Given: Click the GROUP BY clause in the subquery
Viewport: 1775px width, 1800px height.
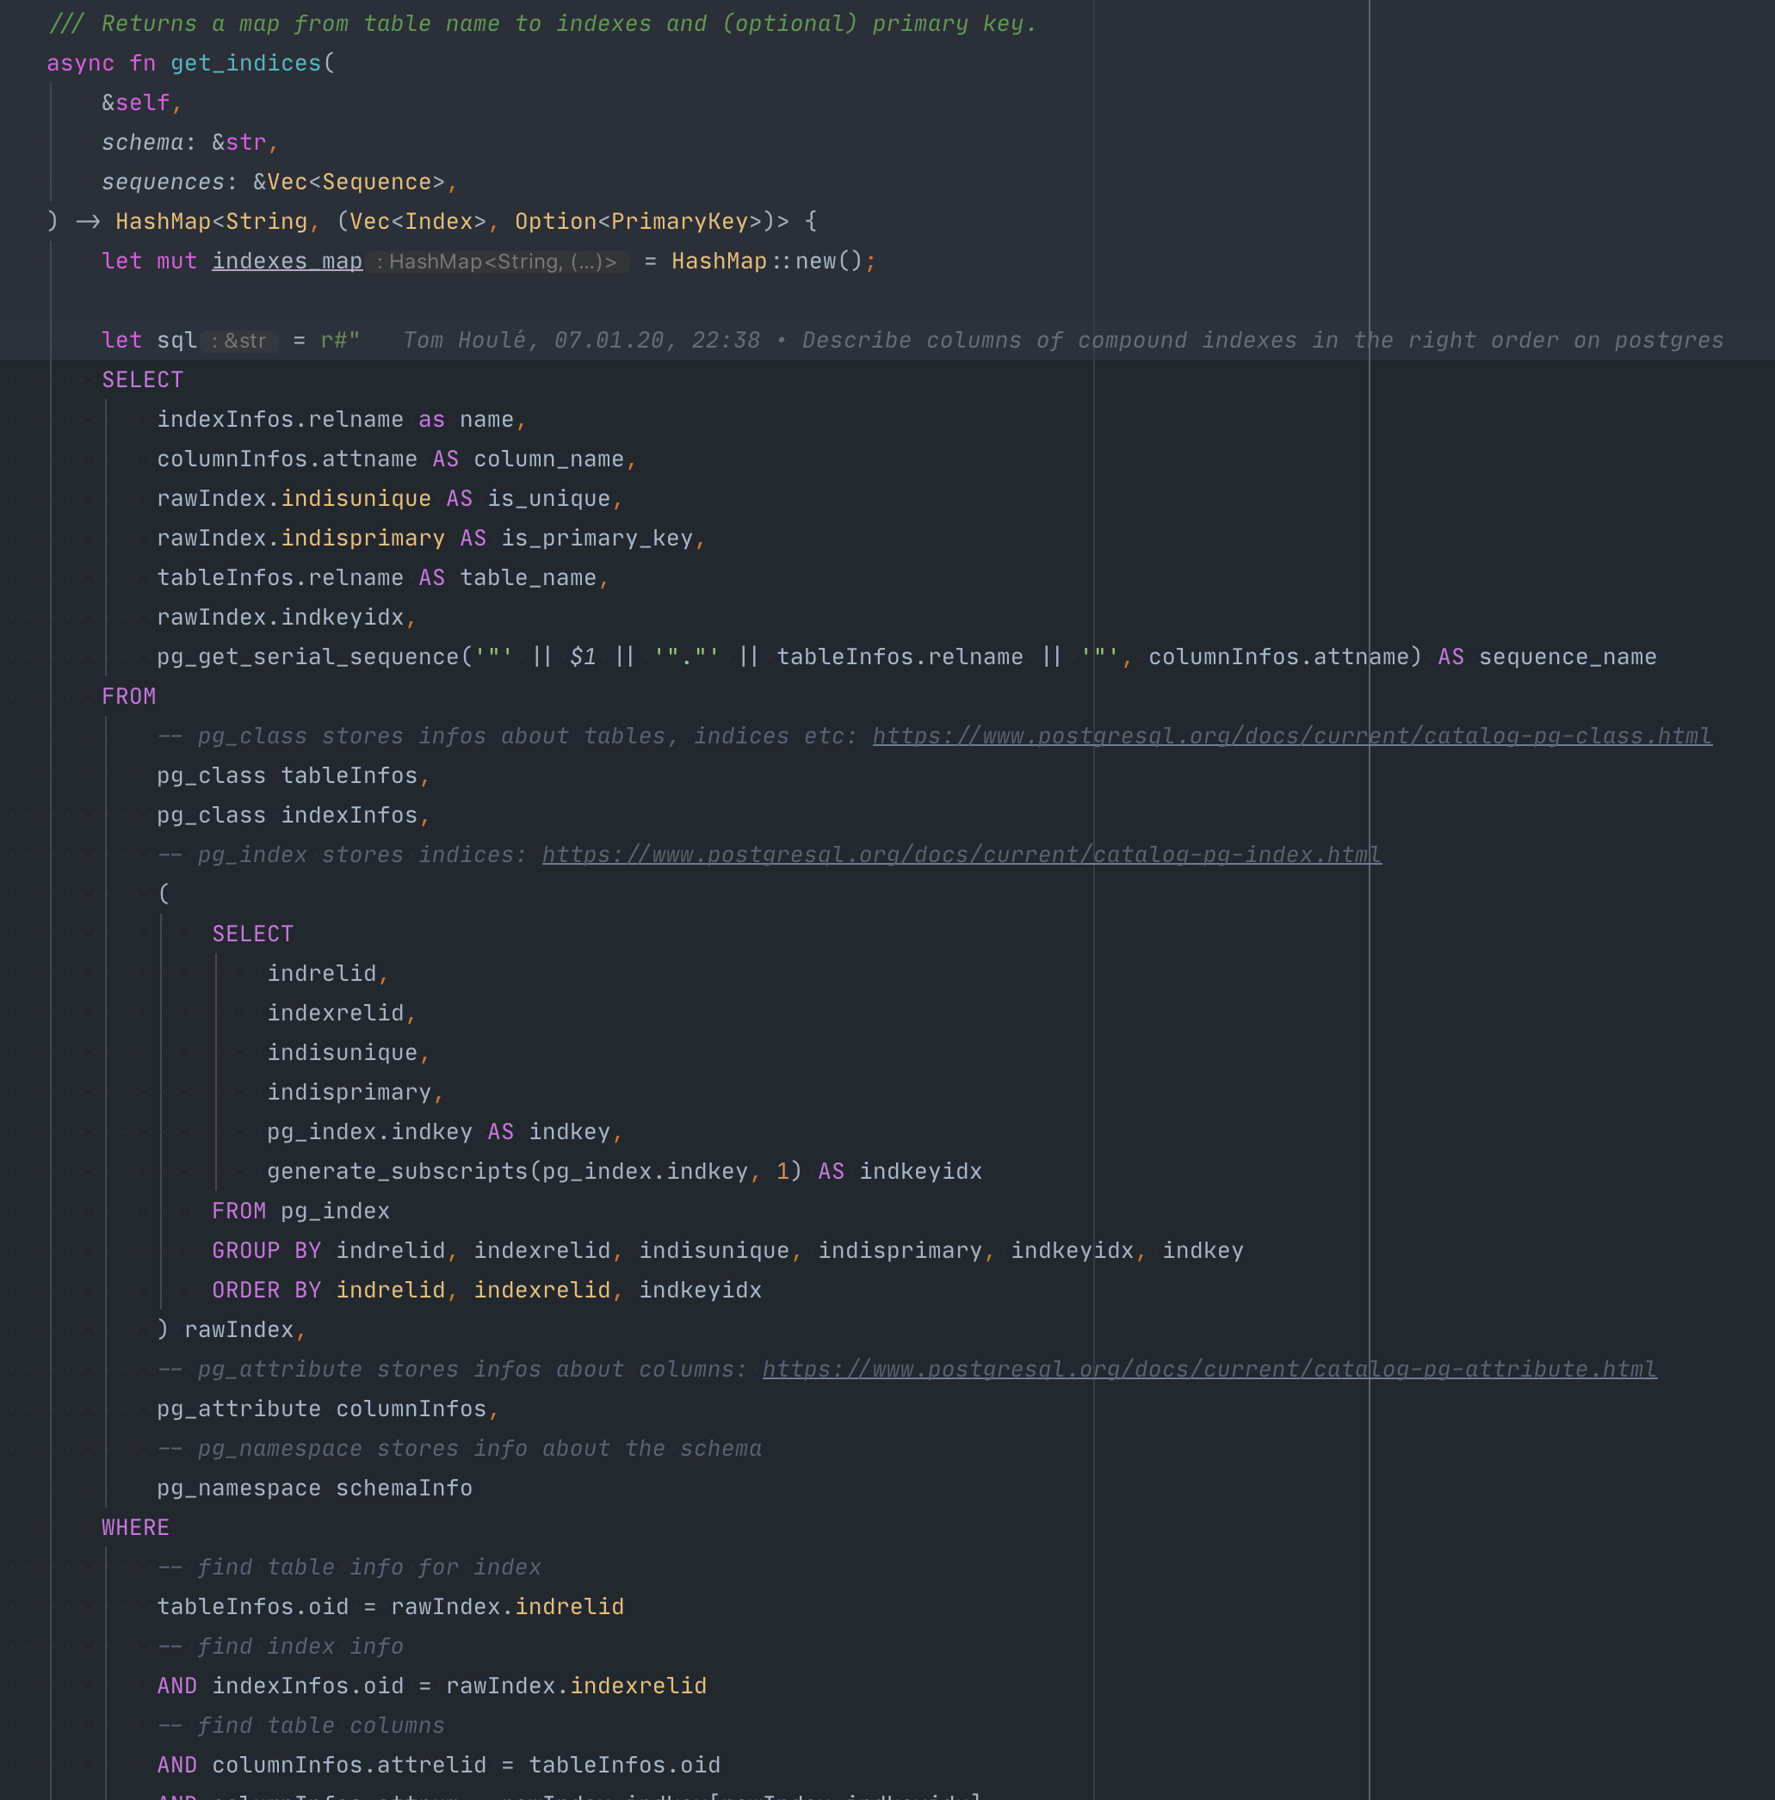Looking at the screenshot, I should click(x=268, y=1249).
